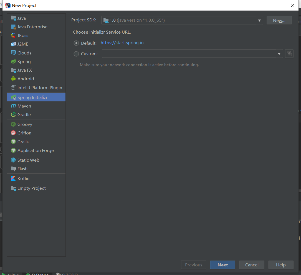301x275 pixels.
Task: Click the Android robot icon
Action: click(13, 79)
